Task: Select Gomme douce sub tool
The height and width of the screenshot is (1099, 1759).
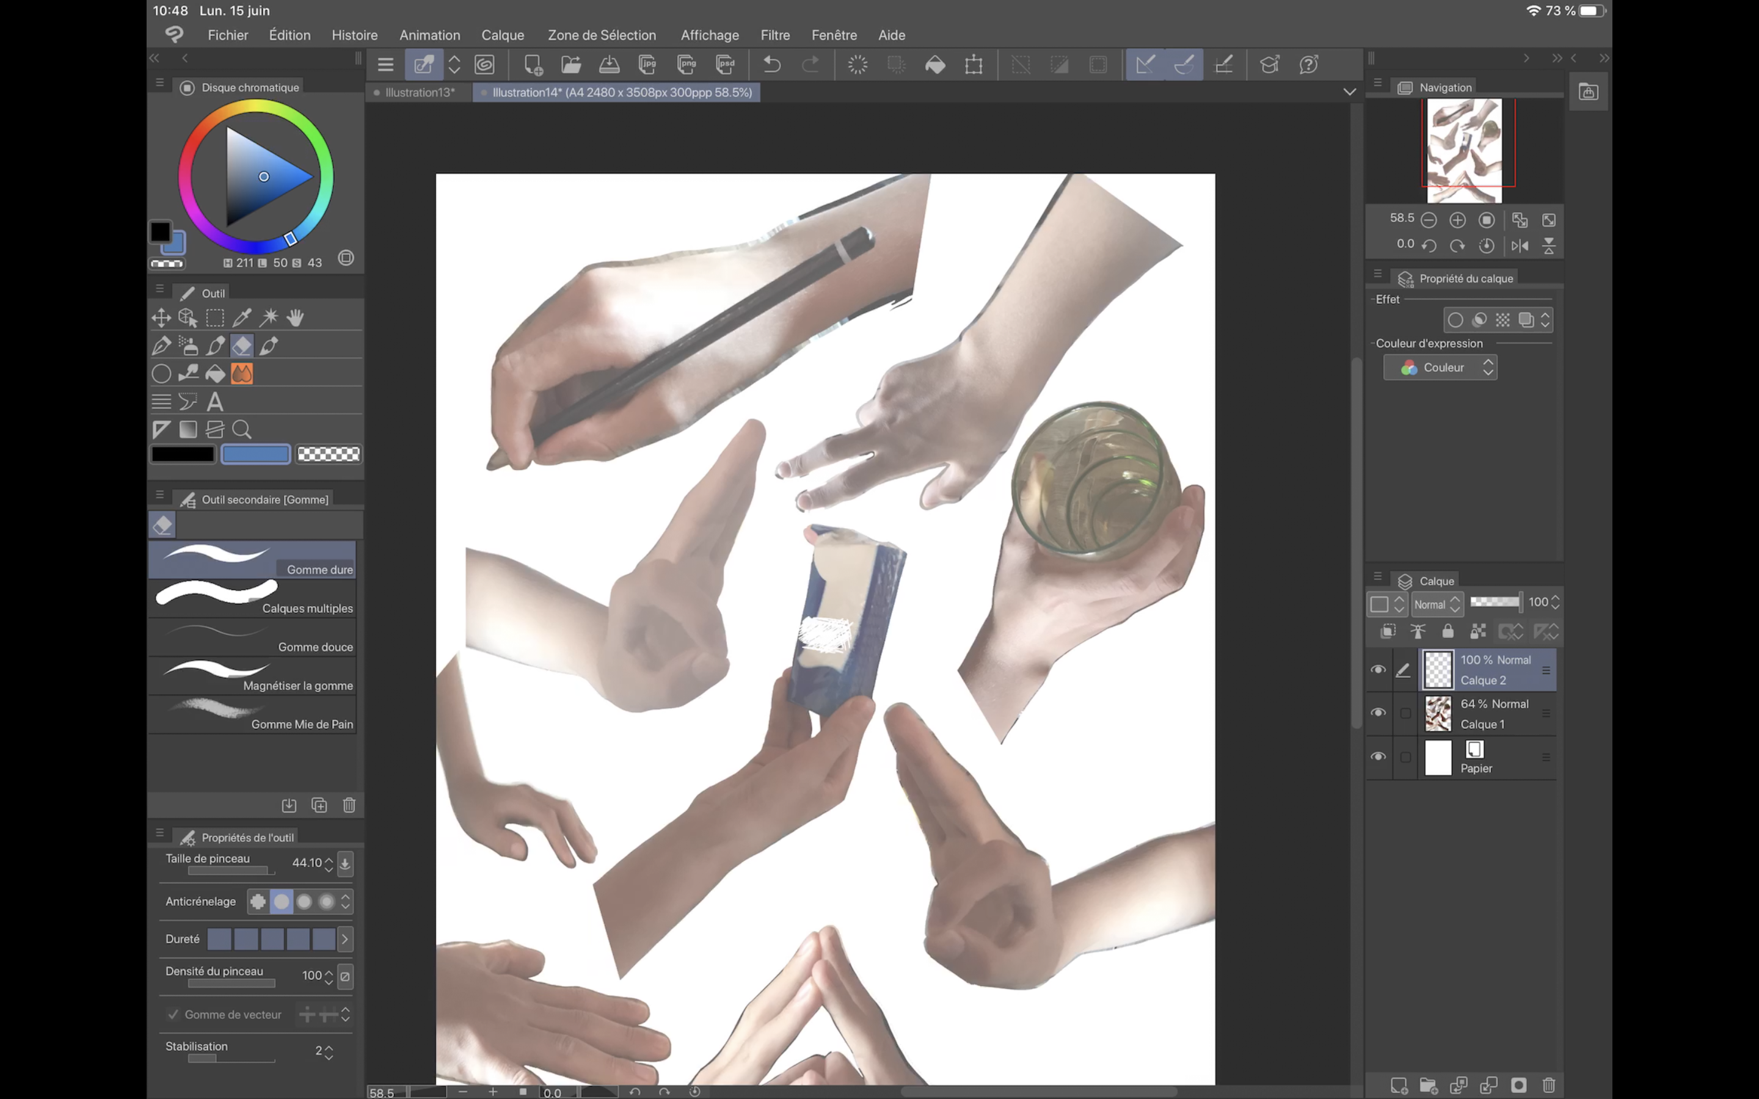Action: 252,637
